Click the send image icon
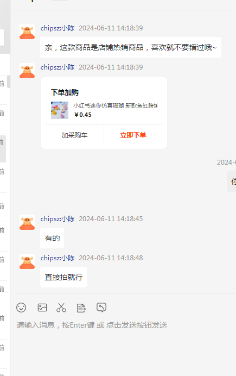236x376 pixels. coord(42,308)
